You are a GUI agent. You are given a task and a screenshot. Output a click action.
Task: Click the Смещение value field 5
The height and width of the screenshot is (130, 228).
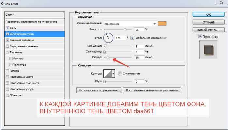pyautogui.click(x=139, y=46)
